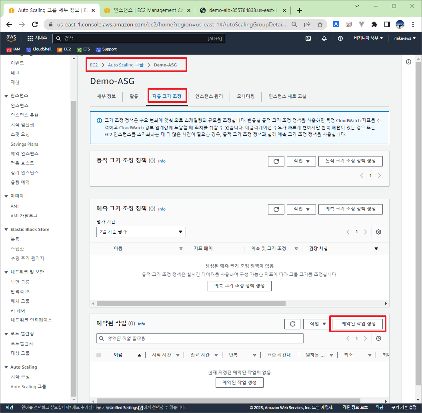
Task: Bookmark this page with the star icon
Action: pos(320,24)
